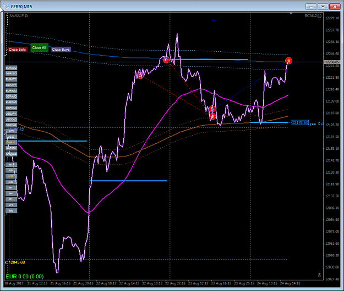
Task: Click the highlighted M15 timeframe button
Action: [11, 176]
